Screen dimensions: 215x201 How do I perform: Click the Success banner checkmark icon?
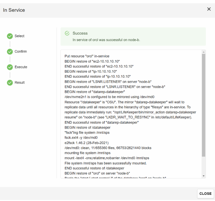tap(67, 33)
